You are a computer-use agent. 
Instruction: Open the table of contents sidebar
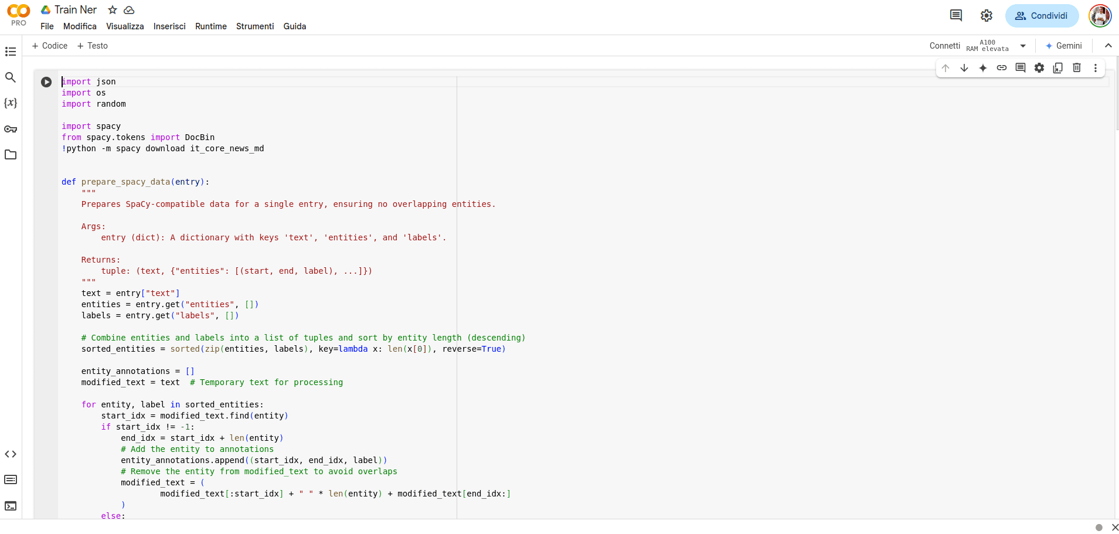click(11, 52)
